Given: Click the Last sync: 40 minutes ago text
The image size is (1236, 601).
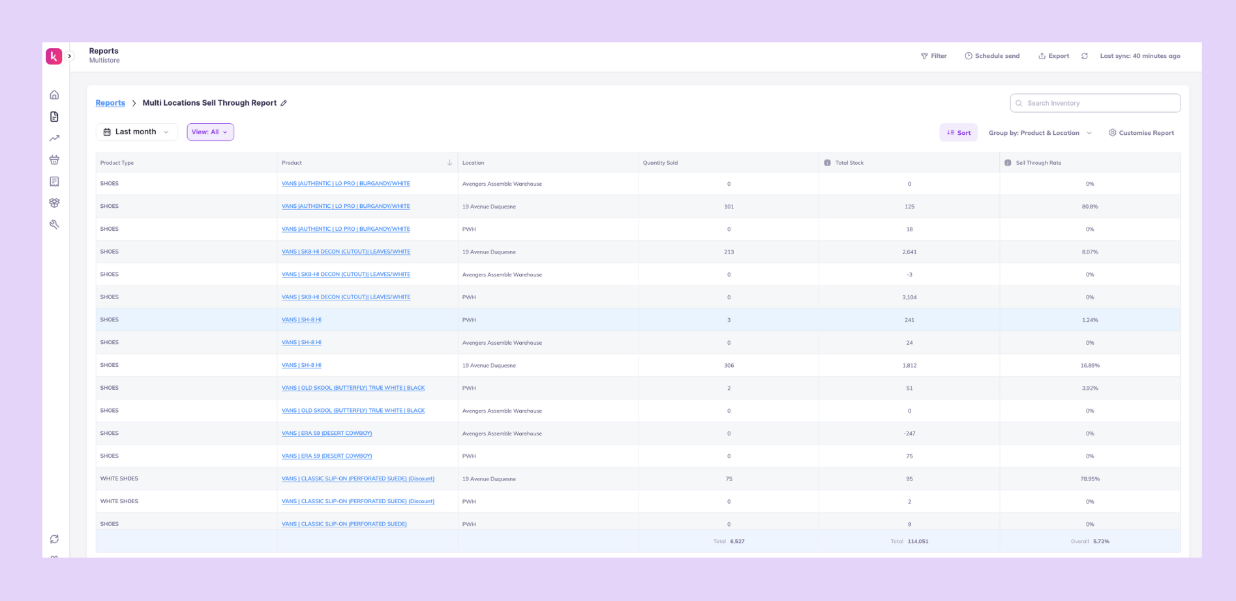Looking at the screenshot, I should point(1140,56).
